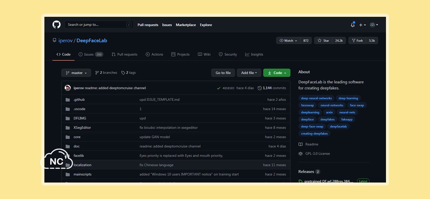The height and width of the screenshot is (199, 430).
Task: Open the iperov owner link
Action: pos(65,40)
